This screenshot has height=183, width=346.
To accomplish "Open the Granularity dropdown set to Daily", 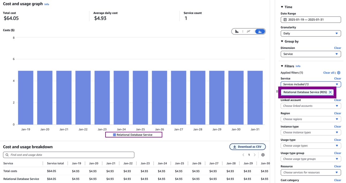I will (311, 33).
